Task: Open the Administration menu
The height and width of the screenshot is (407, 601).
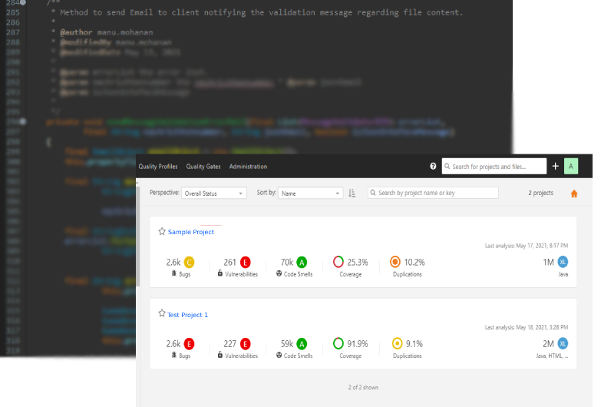Action: click(248, 167)
